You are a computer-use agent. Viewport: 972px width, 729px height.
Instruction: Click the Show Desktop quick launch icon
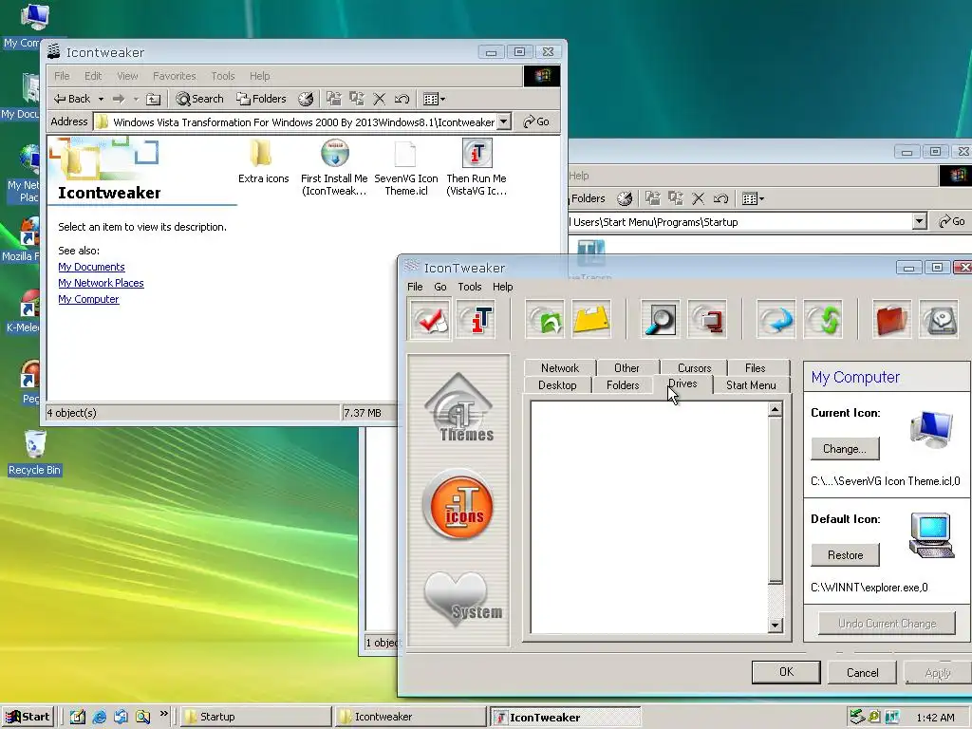click(78, 717)
